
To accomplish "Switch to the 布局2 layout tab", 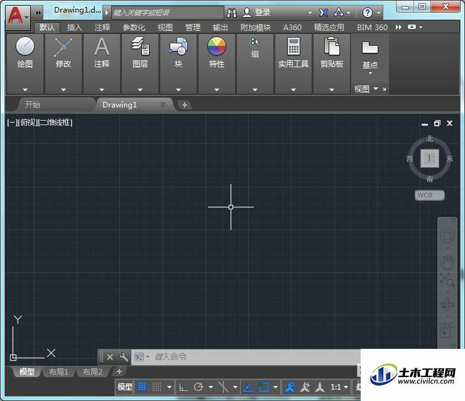I will [92, 371].
